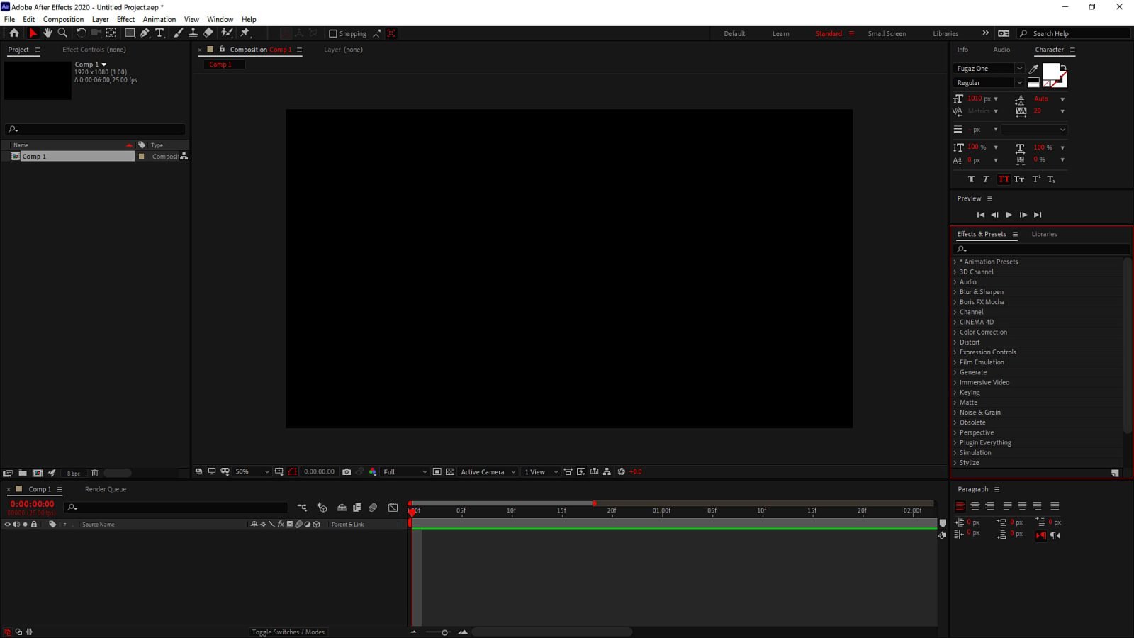Click the Effects & Presets search field
This screenshot has height=638, width=1134.
click(x=1040, y=249)
